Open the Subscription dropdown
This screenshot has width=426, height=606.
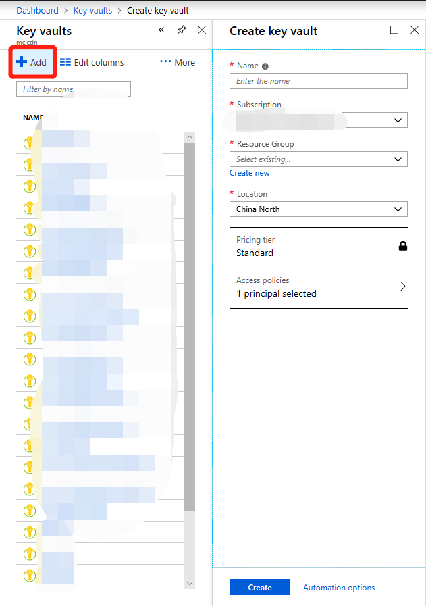tap(398, 120)
